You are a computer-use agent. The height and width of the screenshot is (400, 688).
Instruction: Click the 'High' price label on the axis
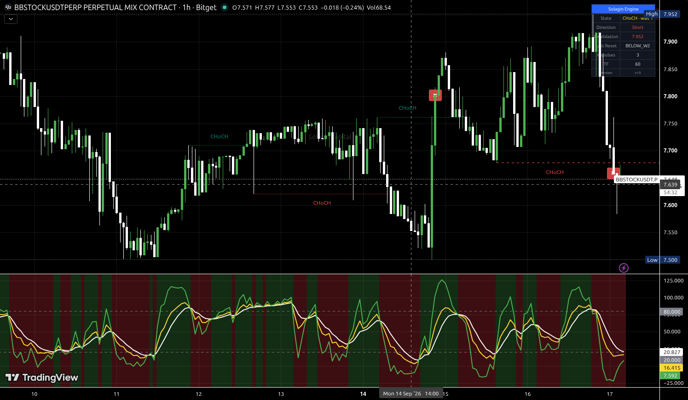[652, 14]
